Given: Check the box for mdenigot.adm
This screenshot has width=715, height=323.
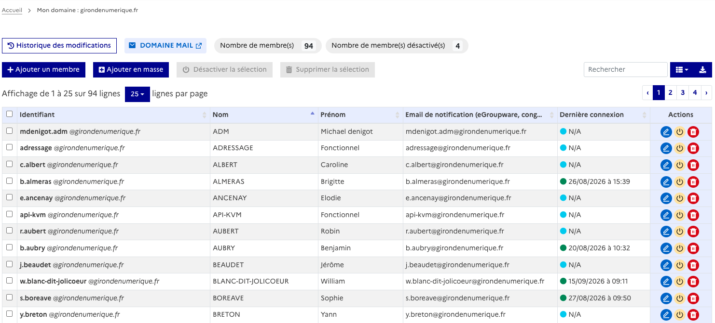Looking at the screenshot, I should (10, 131).
